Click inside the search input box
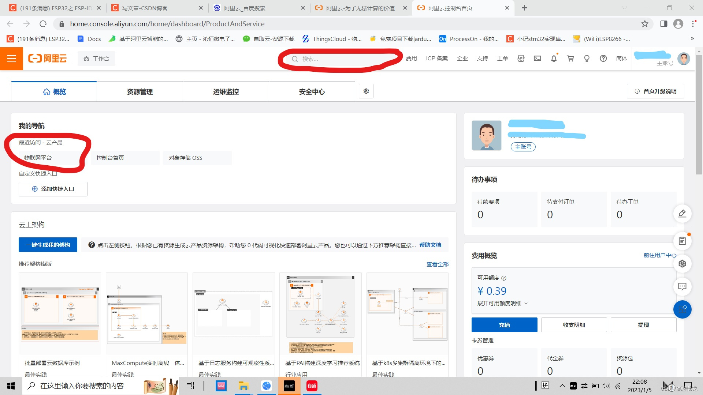703x395 pixels. (341, 59)
